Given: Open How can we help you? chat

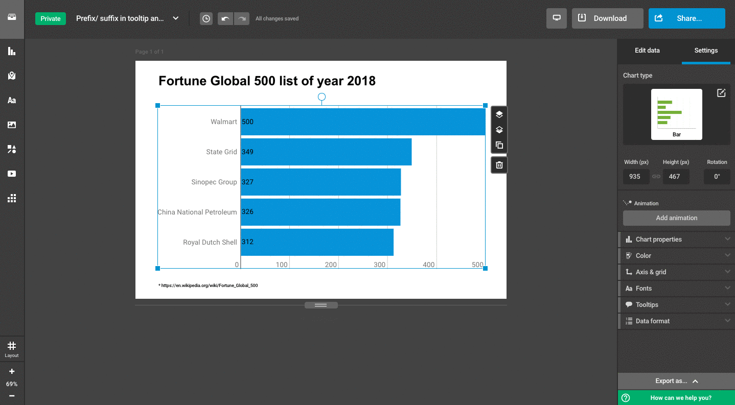Looking at the screenshot, I should pos(676,398).
